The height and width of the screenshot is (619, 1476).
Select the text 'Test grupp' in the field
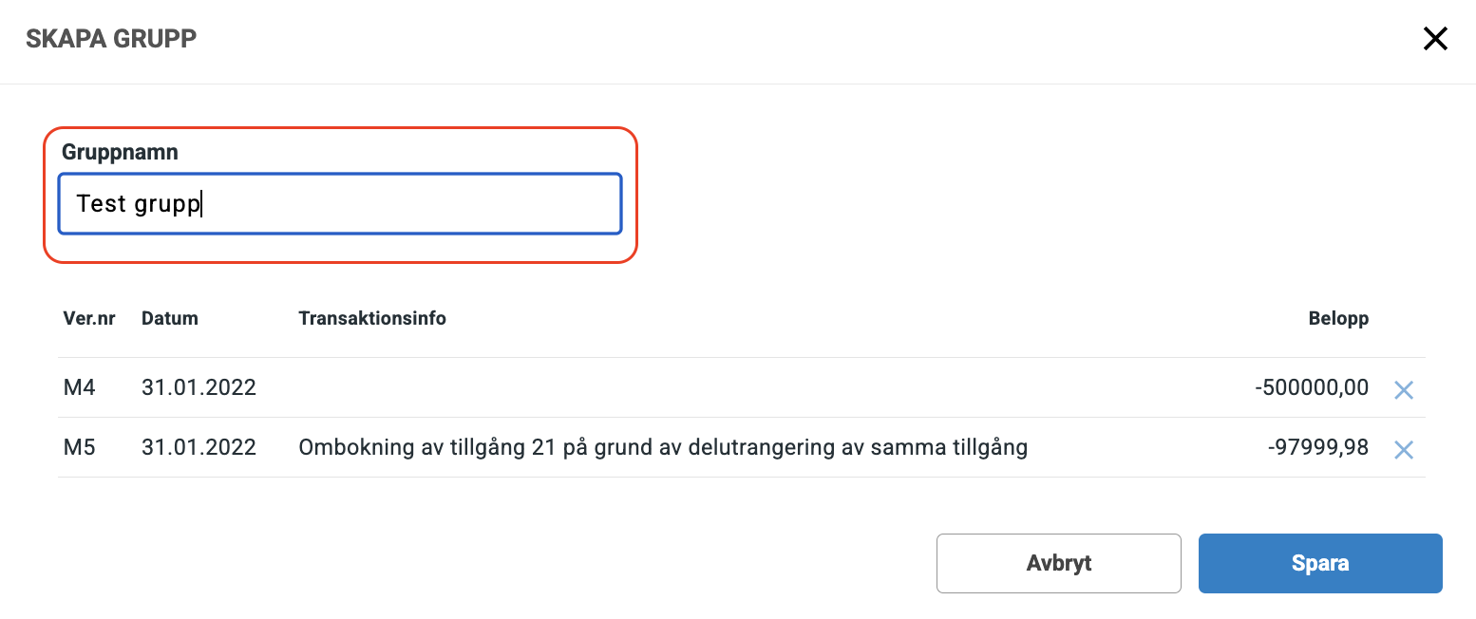137,202
